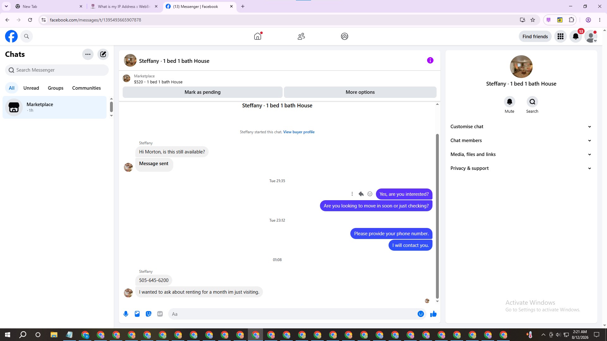
Task: React to 'Yes, are you interested?' message
Action: click(x=370, y=194)
